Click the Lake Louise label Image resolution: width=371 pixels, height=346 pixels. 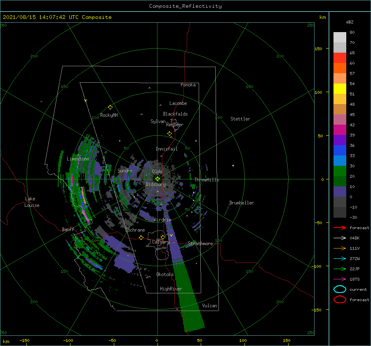(32, 202)
